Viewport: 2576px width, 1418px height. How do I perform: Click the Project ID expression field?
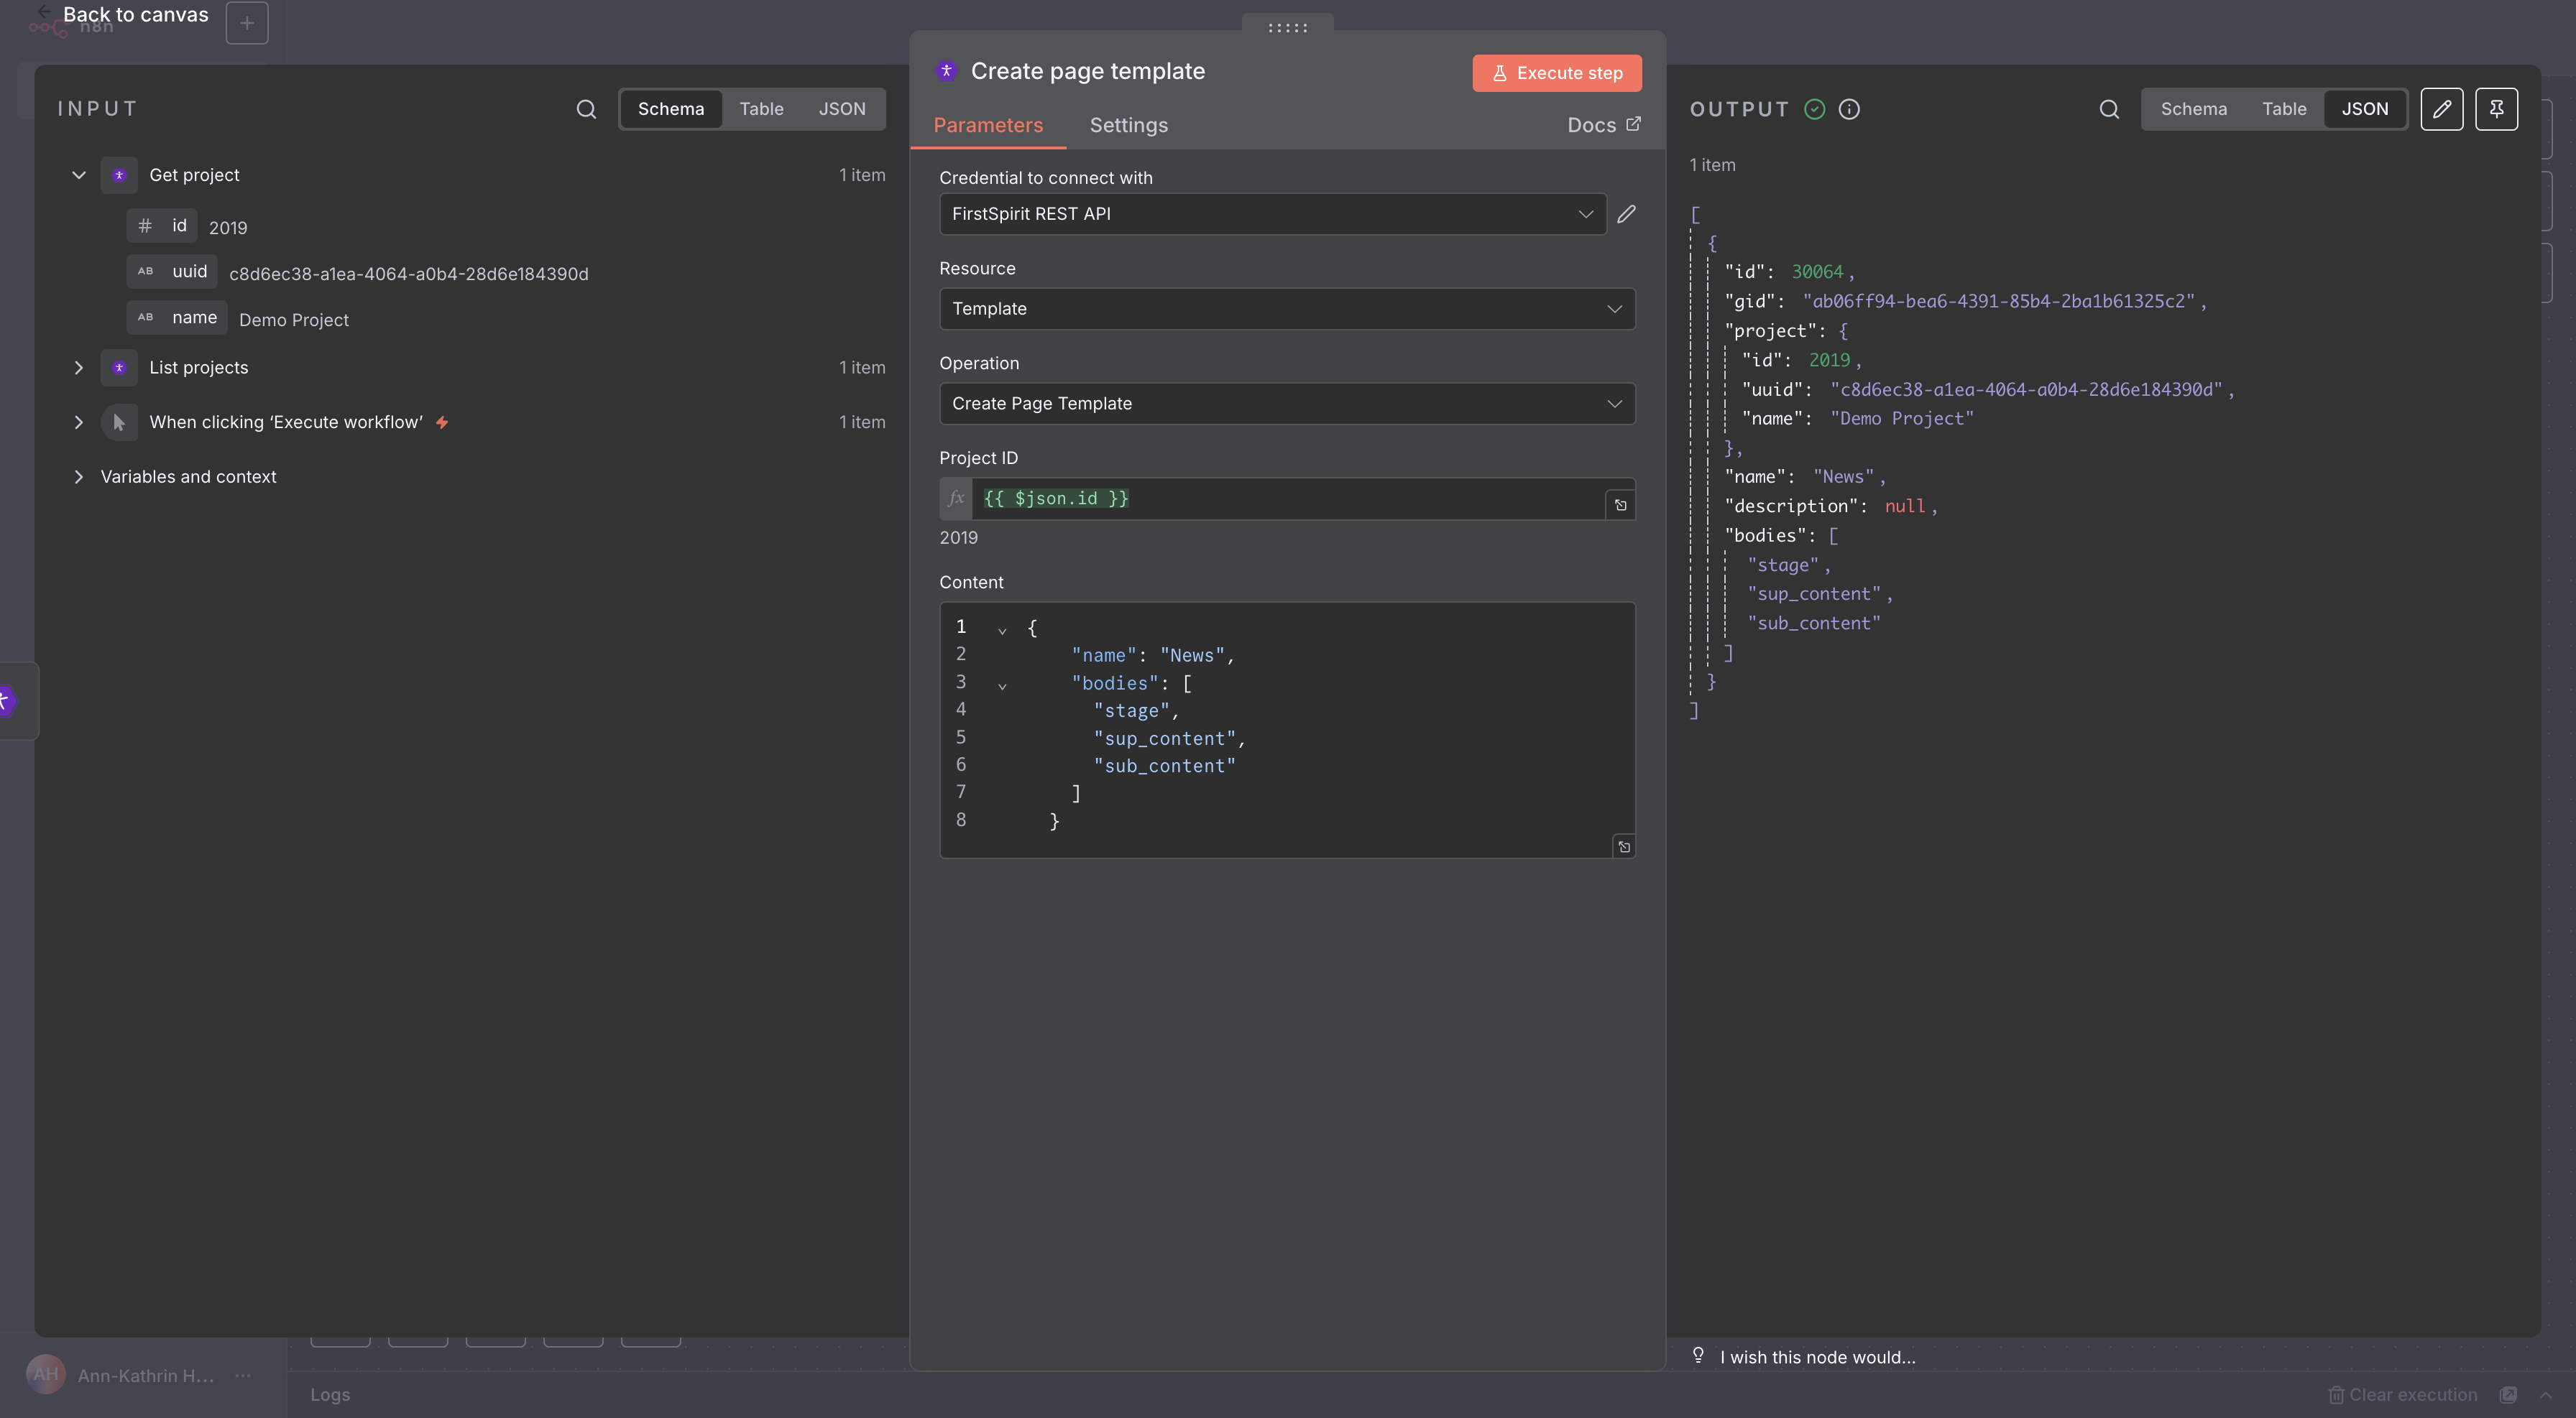1288,498
